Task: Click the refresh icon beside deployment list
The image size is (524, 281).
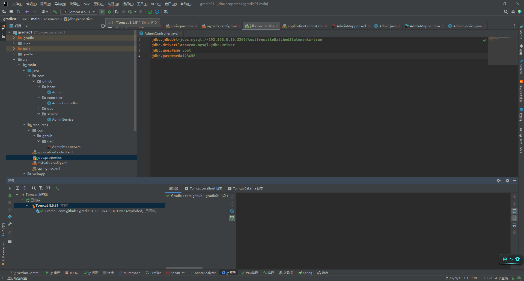Action: pyautogui.click(x=232, y=211)
